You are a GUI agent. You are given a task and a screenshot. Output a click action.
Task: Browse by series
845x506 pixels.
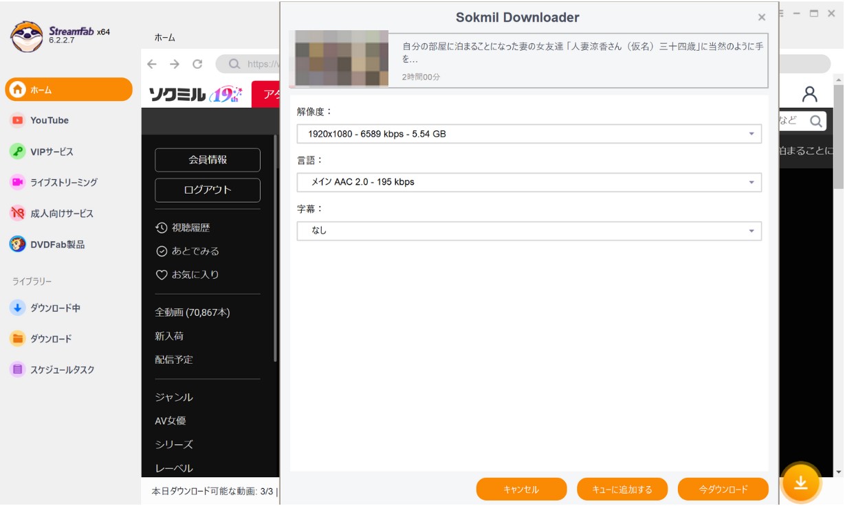pos(174,445)
